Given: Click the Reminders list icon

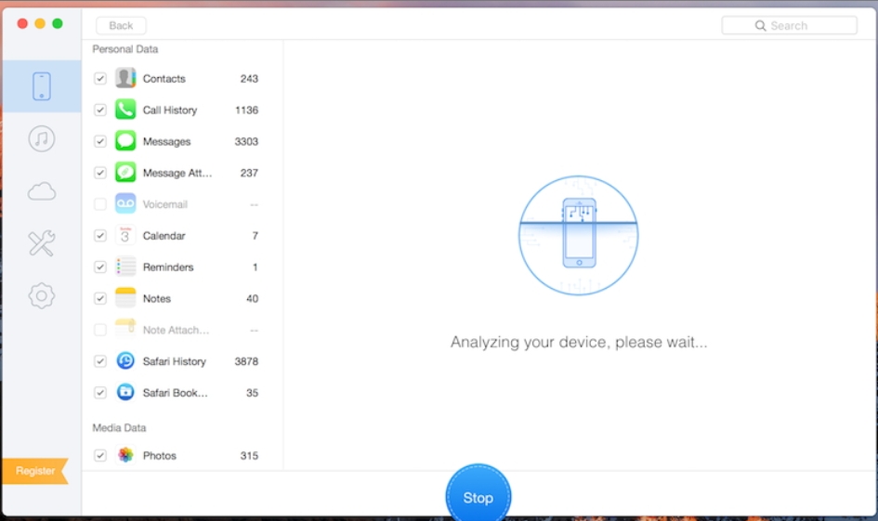Looking at the screenshot, I should coord(125,267).
